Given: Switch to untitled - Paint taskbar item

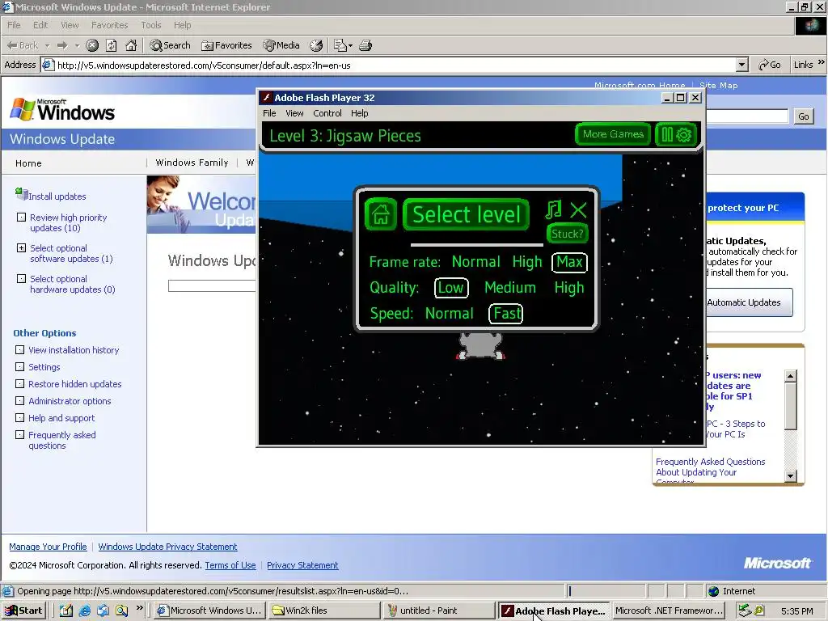Looking at the screenshot, I should pos(438,610).
